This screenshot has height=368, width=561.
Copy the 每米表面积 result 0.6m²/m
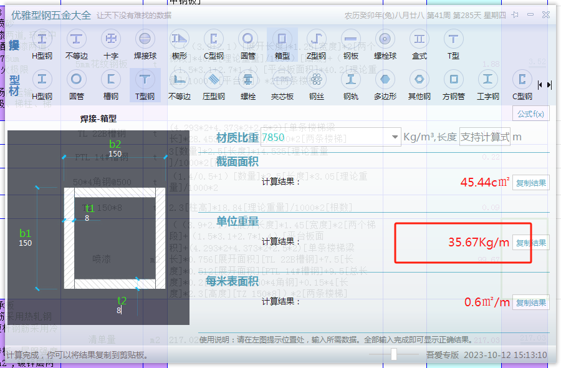coord(530,303)
